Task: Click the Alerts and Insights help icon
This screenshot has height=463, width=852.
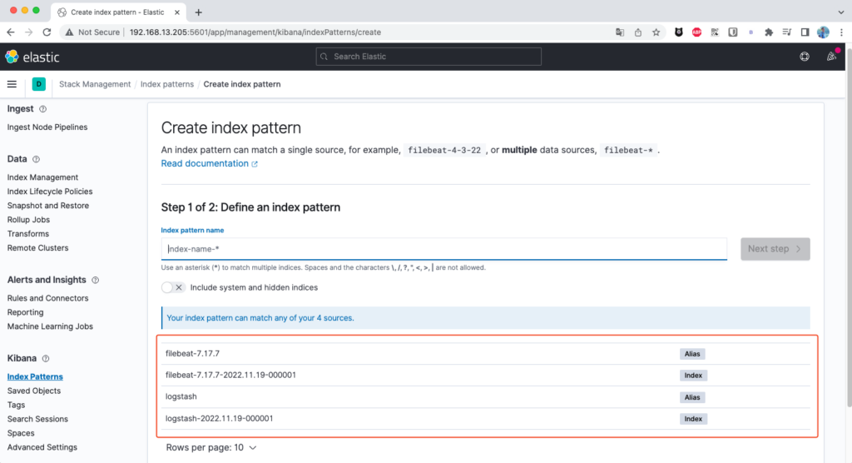Action: point(95,280)
